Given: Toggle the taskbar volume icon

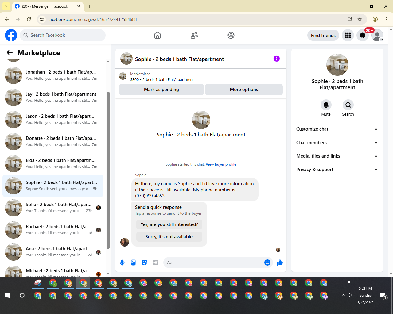Looking at the screenshot, I should click(x=350, y=295).
